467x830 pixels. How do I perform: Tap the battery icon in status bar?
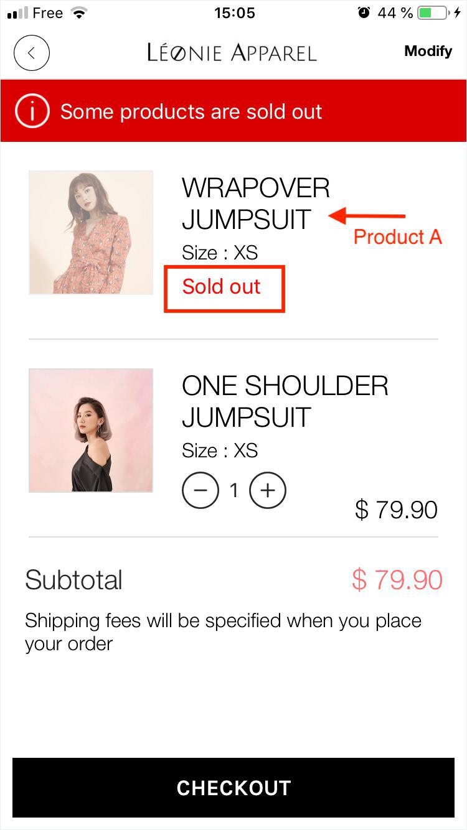tap(433, 13)
